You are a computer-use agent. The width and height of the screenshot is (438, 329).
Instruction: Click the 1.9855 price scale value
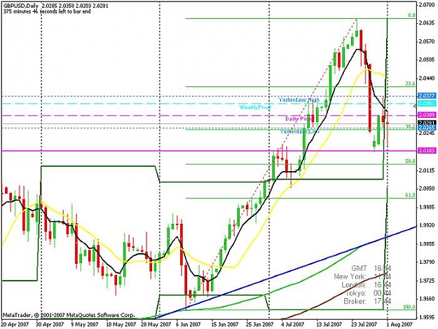(x=427, y=243)
